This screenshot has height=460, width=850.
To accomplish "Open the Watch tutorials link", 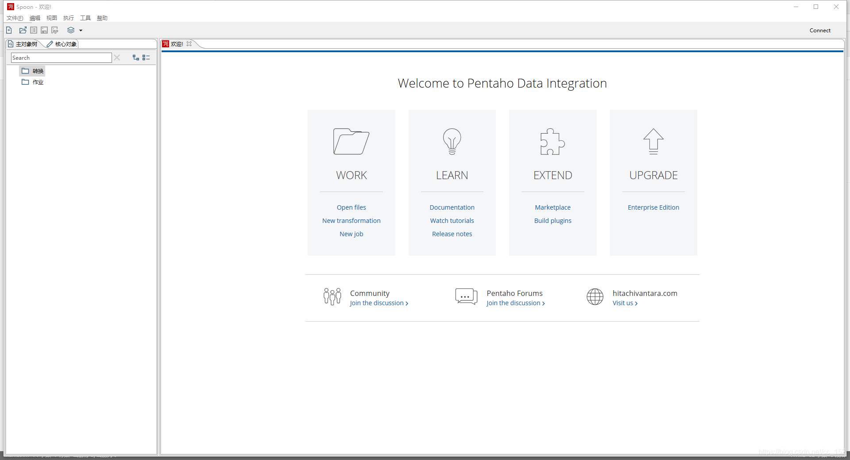I will (452, 221).
